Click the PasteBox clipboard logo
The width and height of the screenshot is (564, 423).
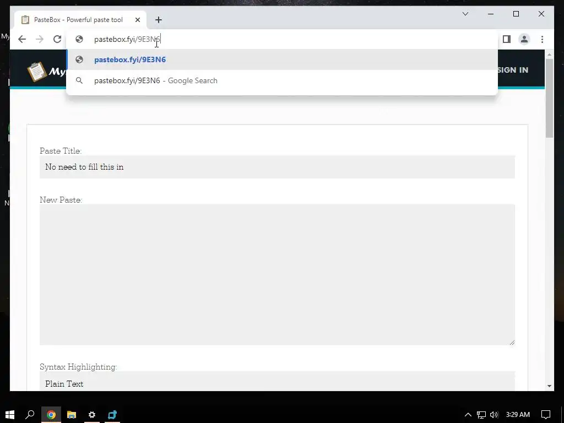click(37, 72)
